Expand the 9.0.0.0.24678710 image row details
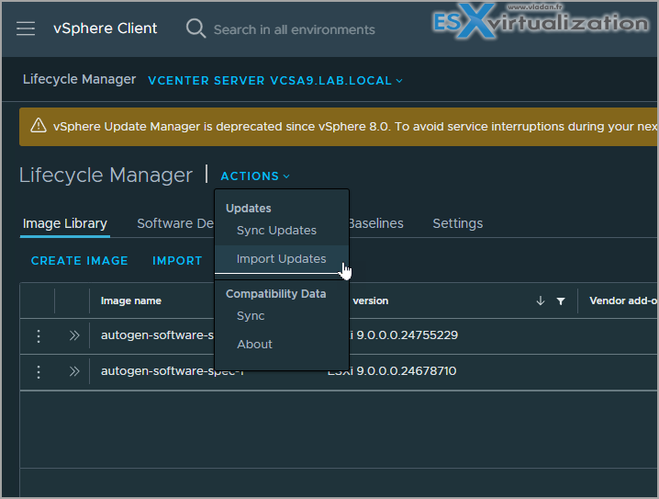 [74, 371]
